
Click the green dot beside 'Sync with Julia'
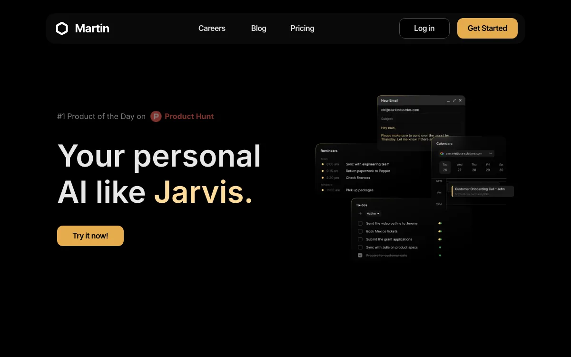[440, 248]
